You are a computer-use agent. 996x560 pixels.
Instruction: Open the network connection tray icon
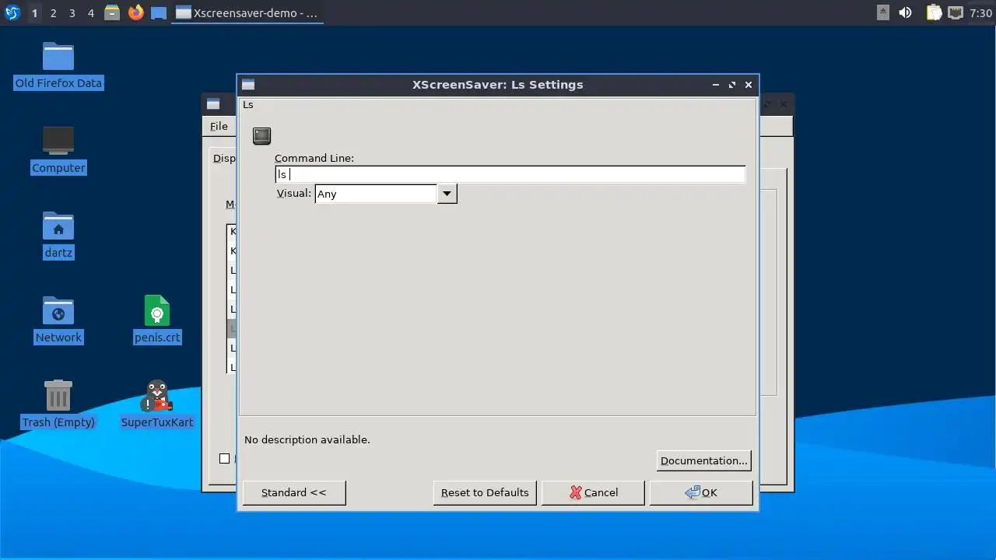(x=955, y=12)
